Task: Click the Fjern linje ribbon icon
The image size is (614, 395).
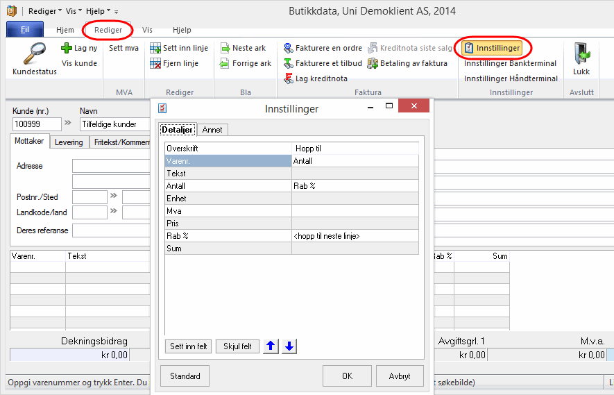Action: (x=157, y=63)
